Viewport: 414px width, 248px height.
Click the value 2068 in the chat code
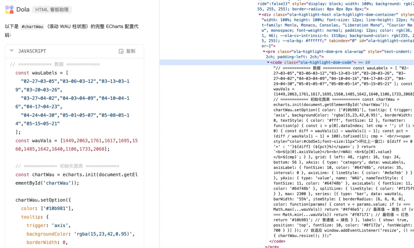tap(99, 149)
